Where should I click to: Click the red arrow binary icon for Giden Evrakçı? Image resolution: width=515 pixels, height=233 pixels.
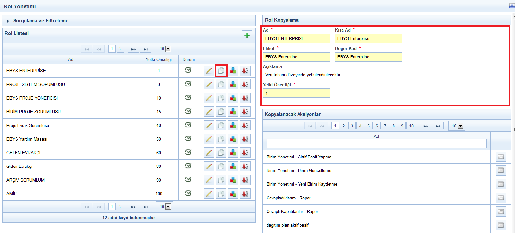click(x=245, y=167)
